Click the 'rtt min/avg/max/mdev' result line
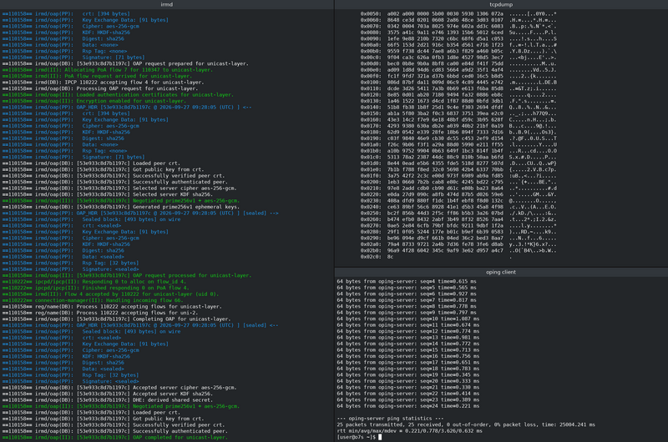This screenshot has width=668, height=442. tap(409, 431)
